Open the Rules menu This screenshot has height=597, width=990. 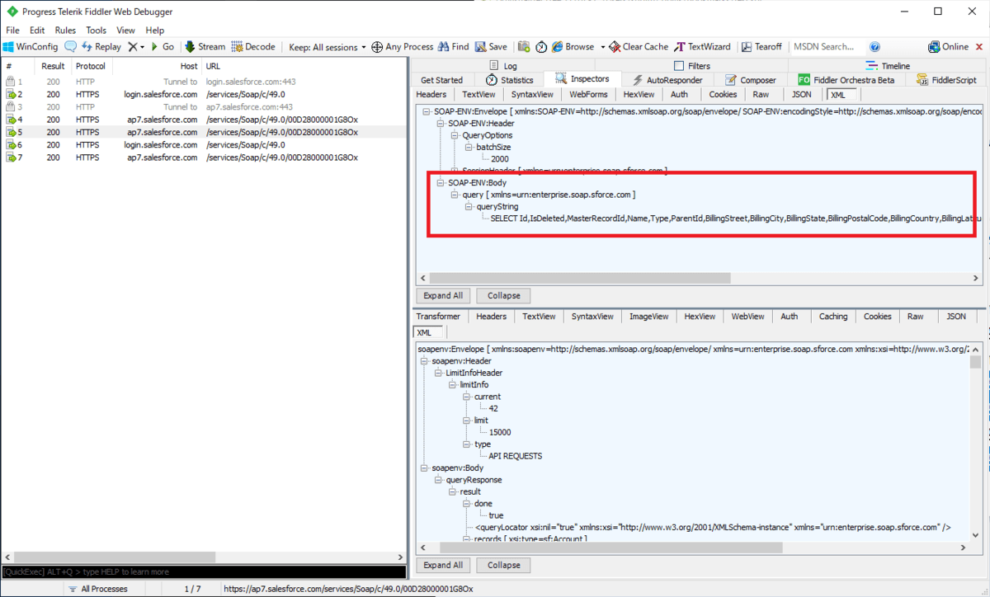[x=65, y=31]
